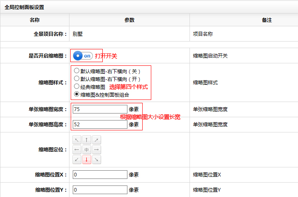Select 默认缩略图-右下横向（关） radio option
Image resolution: width=298 pixels, height=197 pixels.
[x=76, y=70]
